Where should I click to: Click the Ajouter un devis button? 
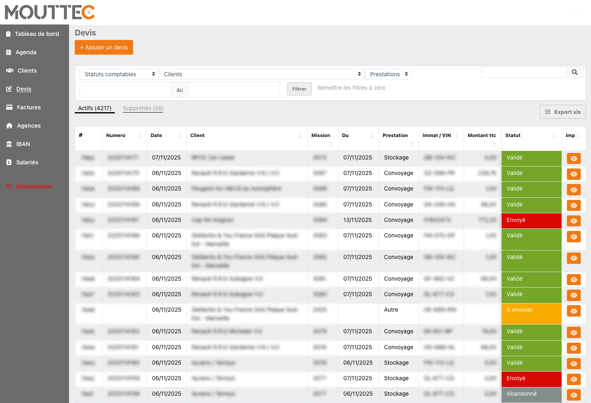point(104,47)
